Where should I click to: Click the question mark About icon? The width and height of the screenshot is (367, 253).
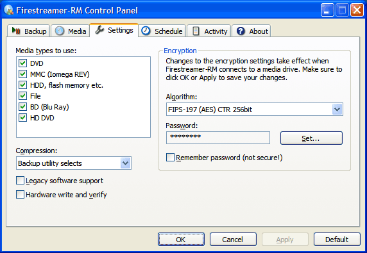(x=241, y=31)
